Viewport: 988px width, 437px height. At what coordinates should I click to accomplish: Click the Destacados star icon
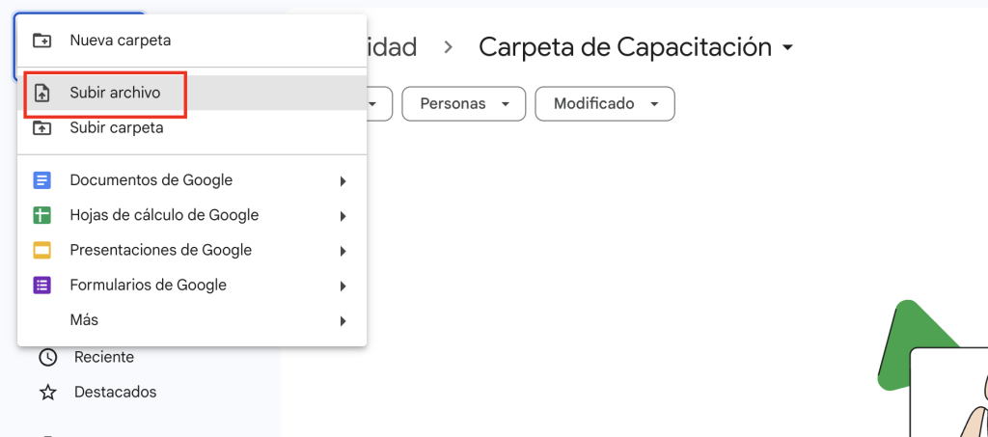coord(47,393)
